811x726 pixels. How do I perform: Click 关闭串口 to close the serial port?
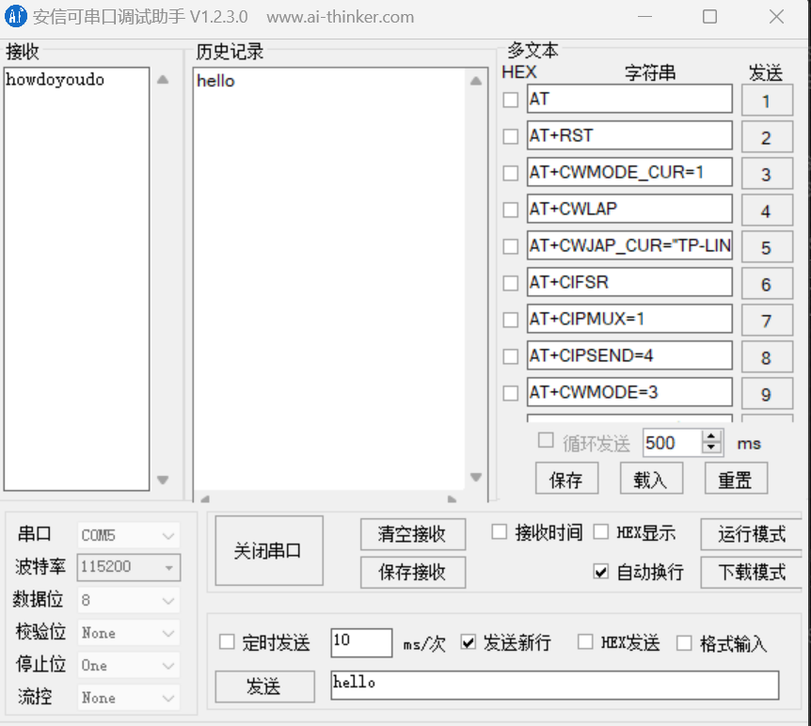click(x=268, y=550)
